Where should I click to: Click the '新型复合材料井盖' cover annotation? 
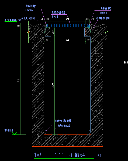(58, 13)
